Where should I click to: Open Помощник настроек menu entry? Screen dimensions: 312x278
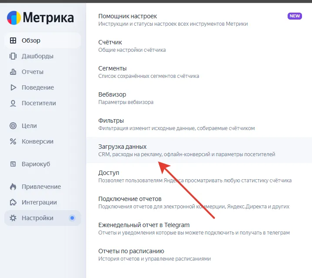[x=127, y=16]
